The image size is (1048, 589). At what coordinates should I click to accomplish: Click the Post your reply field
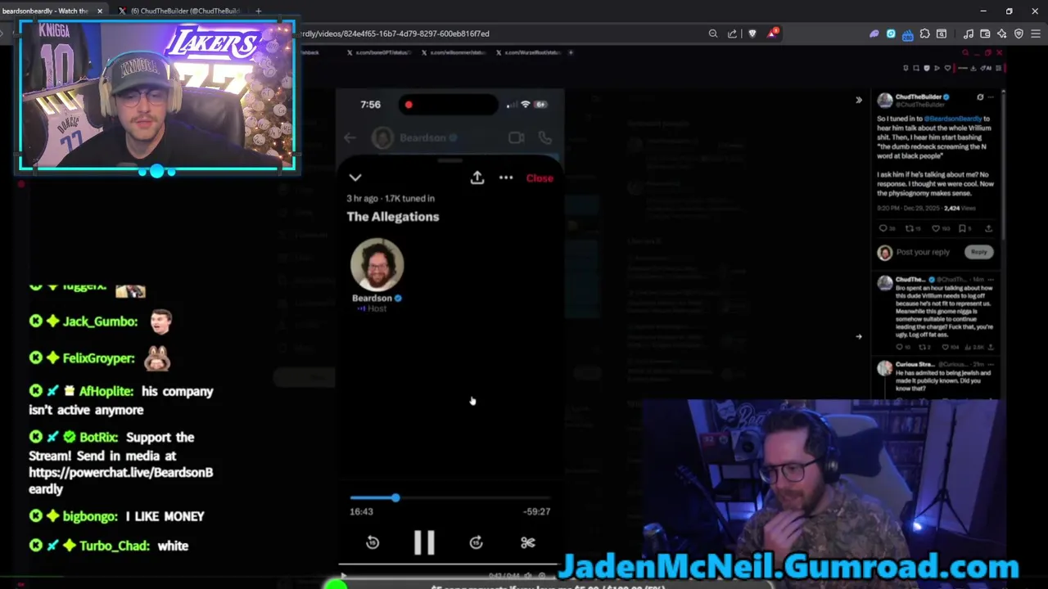923,252
